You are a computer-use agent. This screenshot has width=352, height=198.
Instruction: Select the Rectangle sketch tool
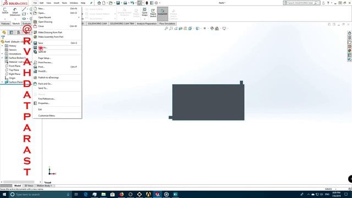(x=24, y=14)
